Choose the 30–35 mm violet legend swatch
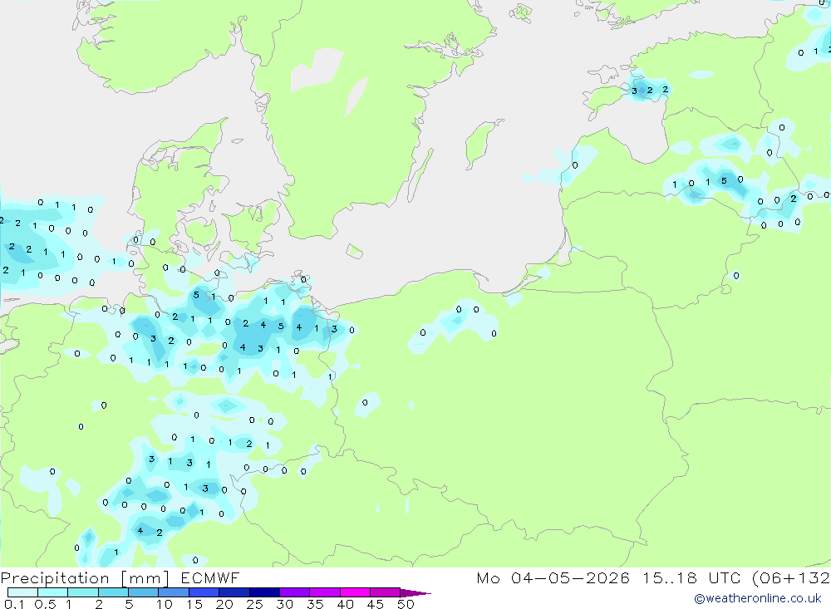 [295, 592]
